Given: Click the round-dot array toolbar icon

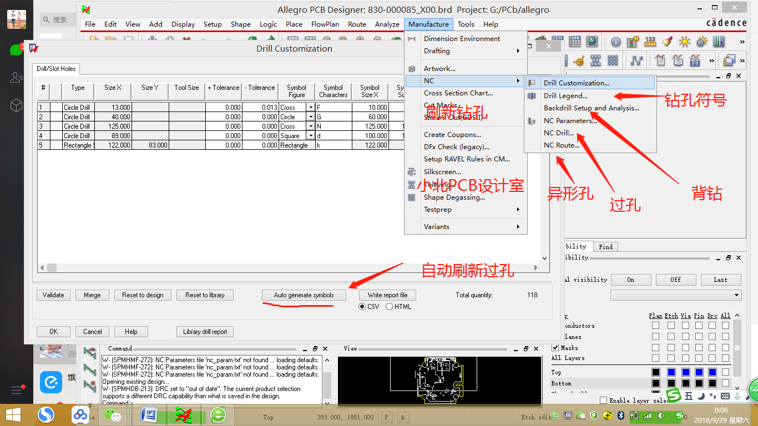Looking at the screenshot, I should [x=613, y=60].
